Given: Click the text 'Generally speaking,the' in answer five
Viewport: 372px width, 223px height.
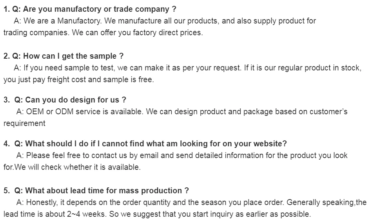Looking at the screenshot, I should point(327,202).
